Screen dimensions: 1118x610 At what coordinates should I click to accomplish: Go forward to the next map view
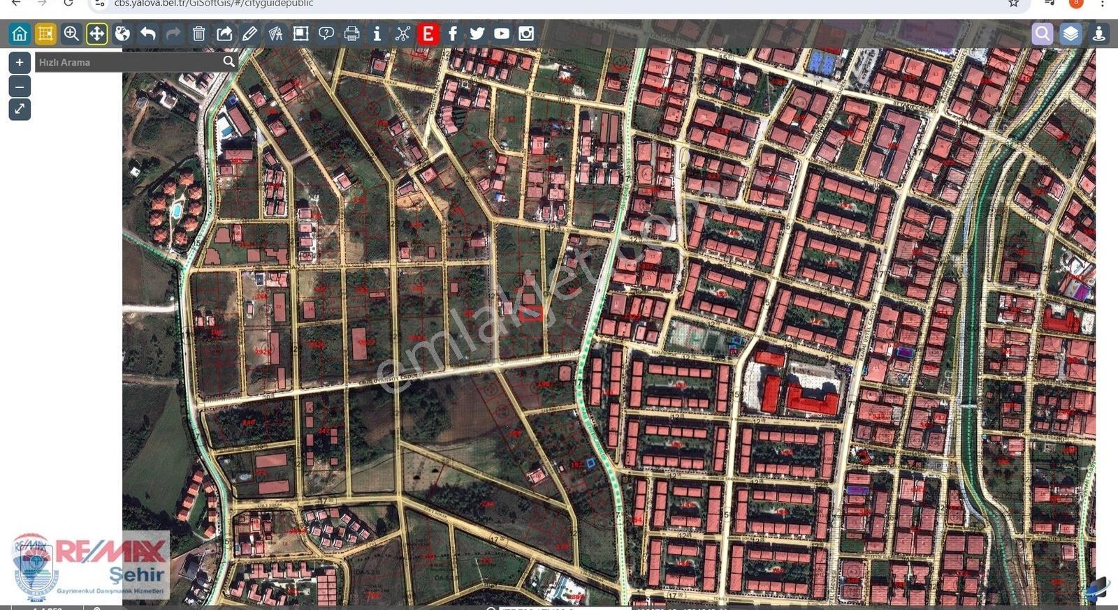coord(173,34)
